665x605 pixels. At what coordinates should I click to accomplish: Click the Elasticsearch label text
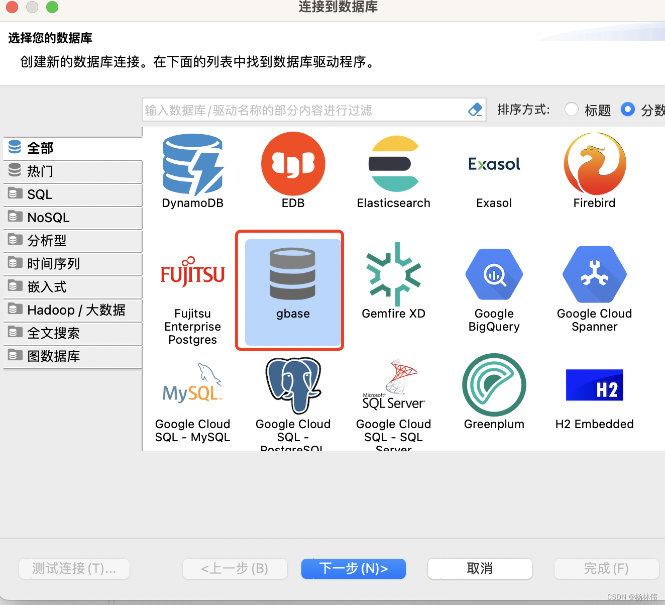pos(394,203)
